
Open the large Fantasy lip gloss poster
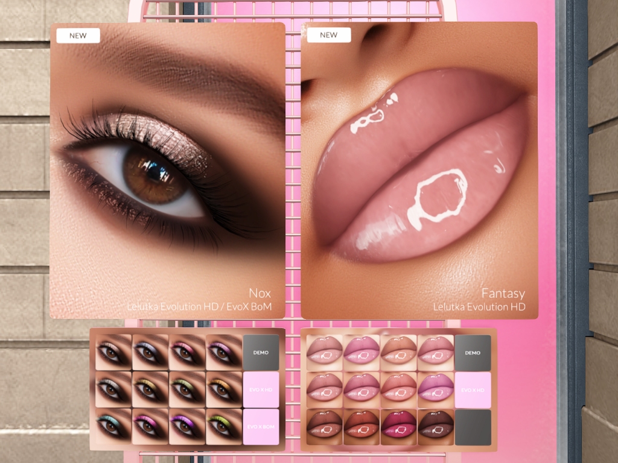[419, 171]
